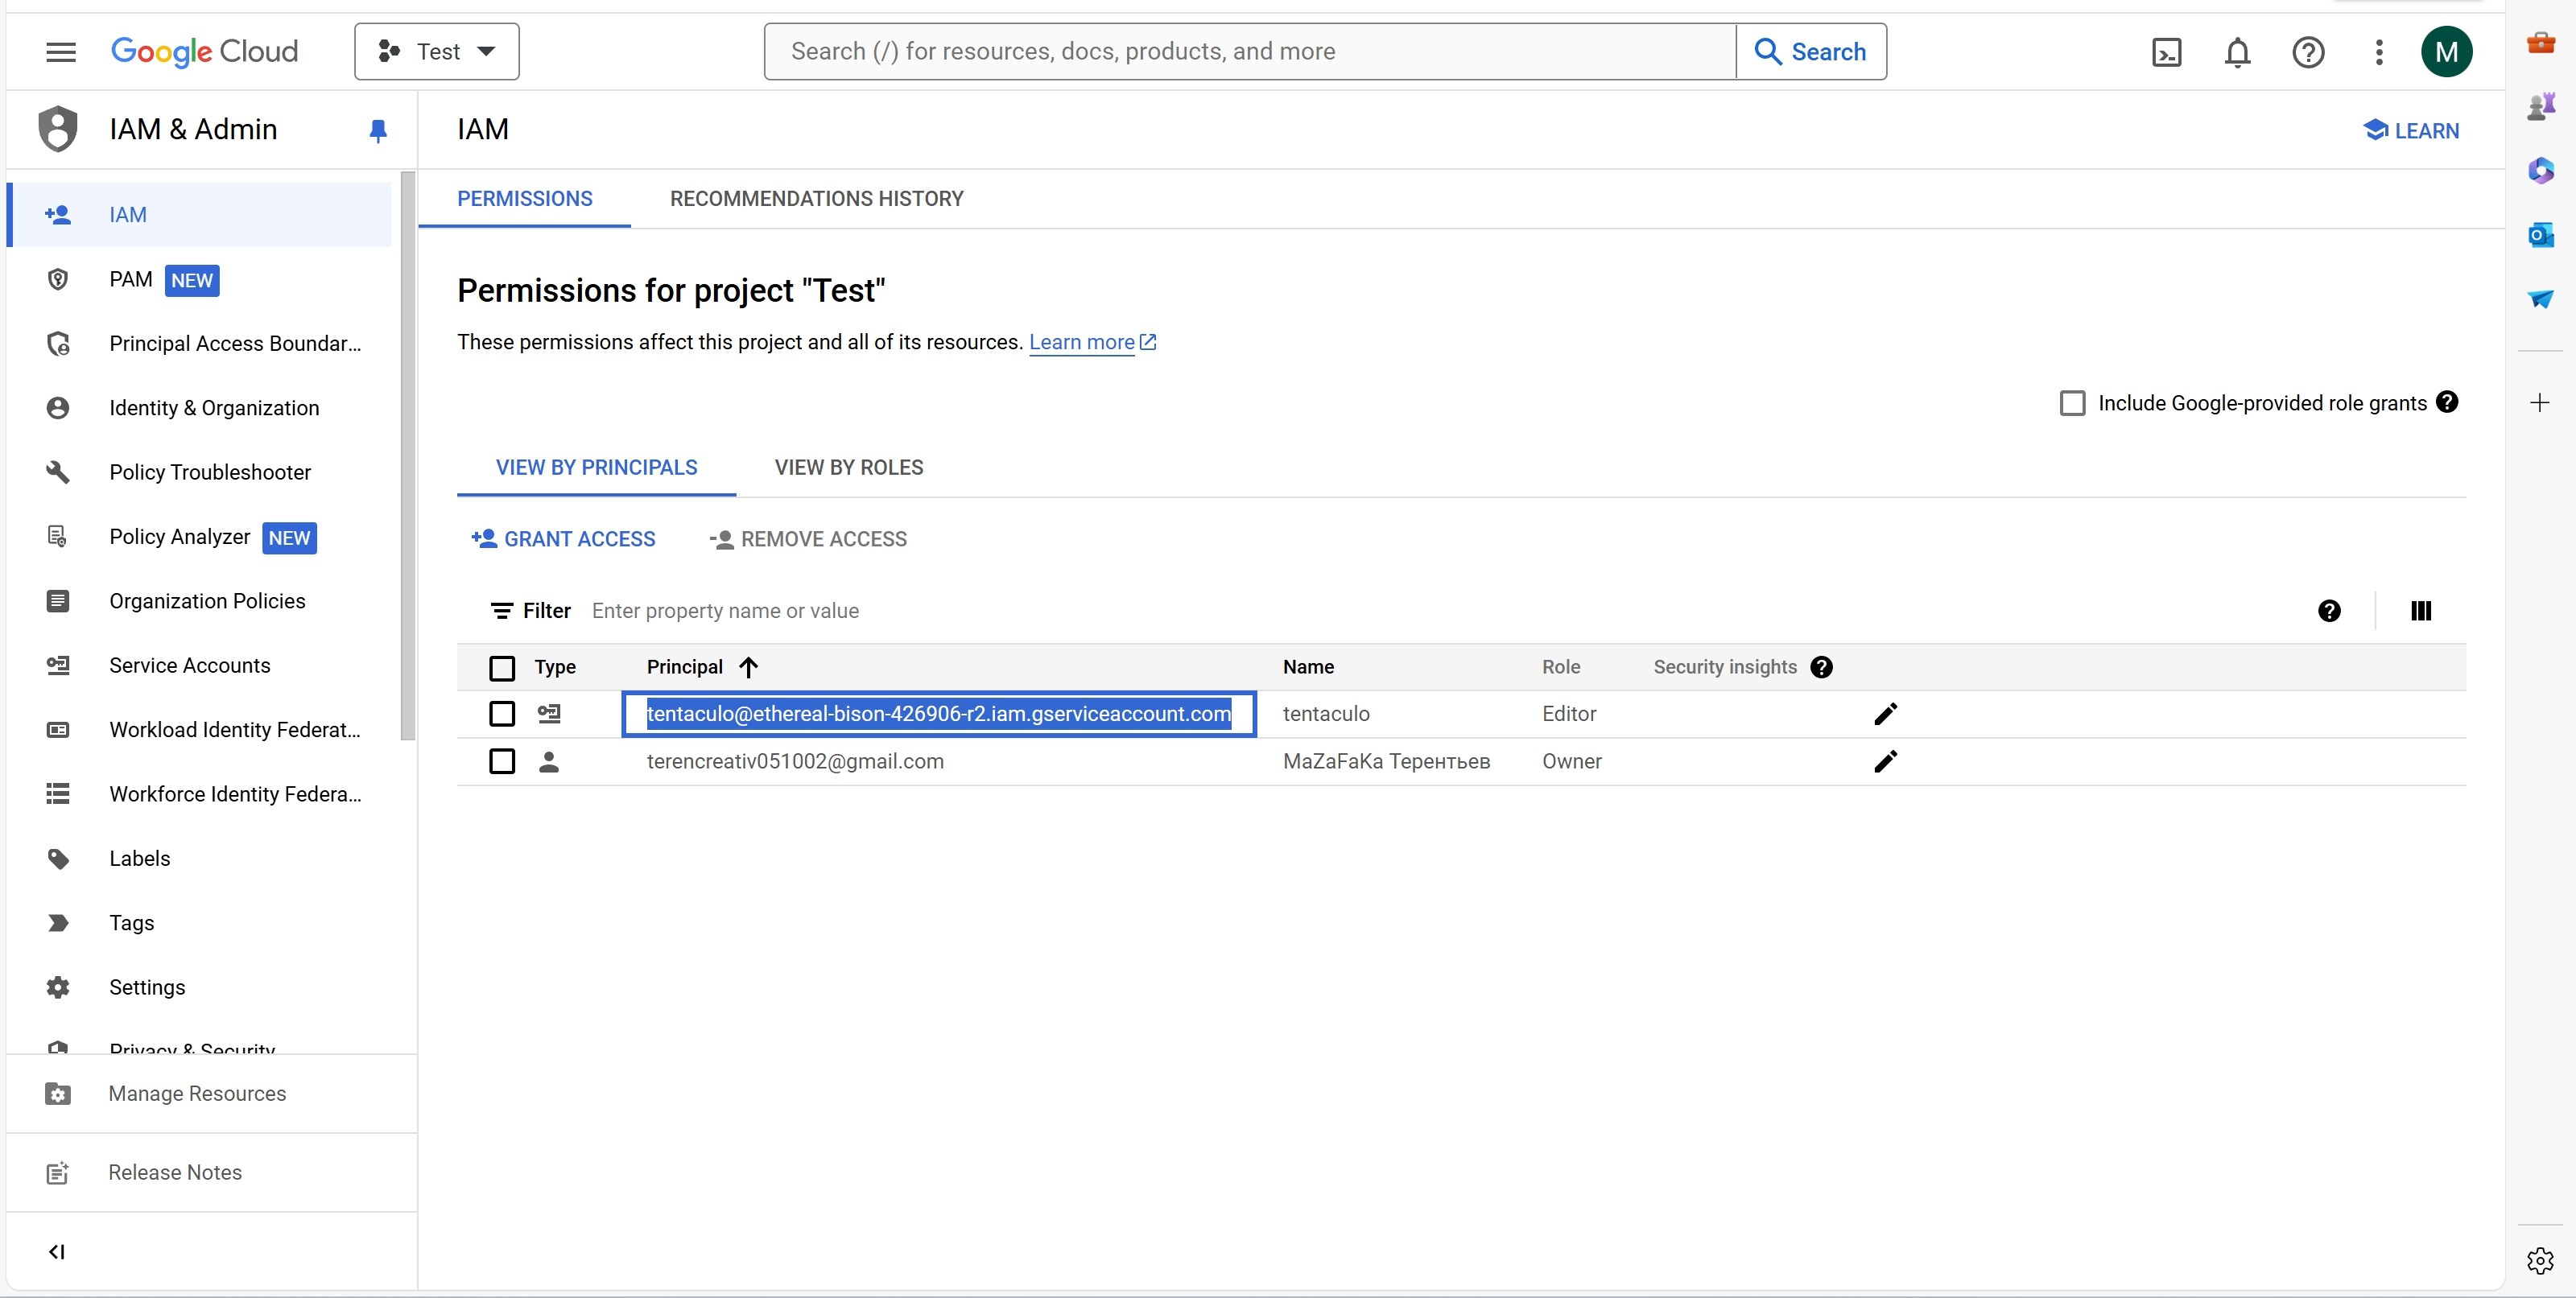Select all principals header checkbox

point(502,668)
